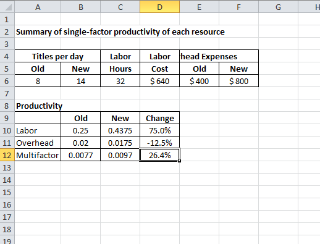Select column F header
This screenshot has height=244, width=320.
239,7
